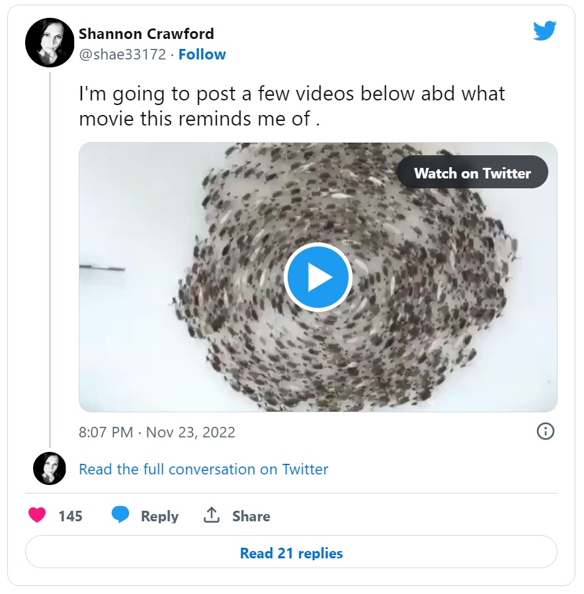The height and width of the screenshot is (594, 584).
Task: Play the embedded video
Action: [317, 277]
